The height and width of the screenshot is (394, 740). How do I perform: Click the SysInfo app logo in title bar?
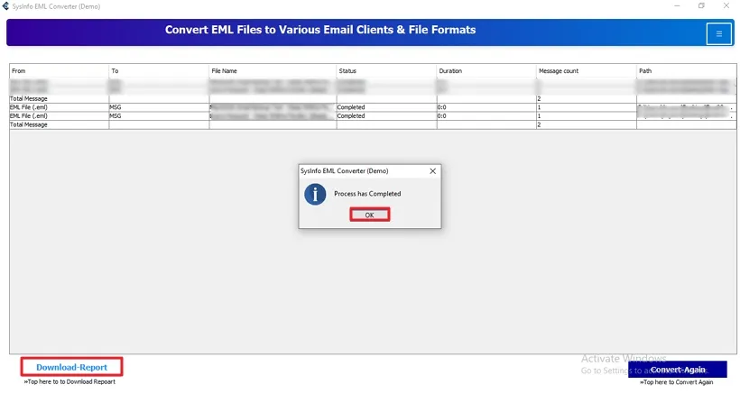[x=5, y=6]
